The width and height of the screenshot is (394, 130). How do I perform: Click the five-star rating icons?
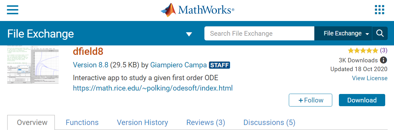(363, 50)
